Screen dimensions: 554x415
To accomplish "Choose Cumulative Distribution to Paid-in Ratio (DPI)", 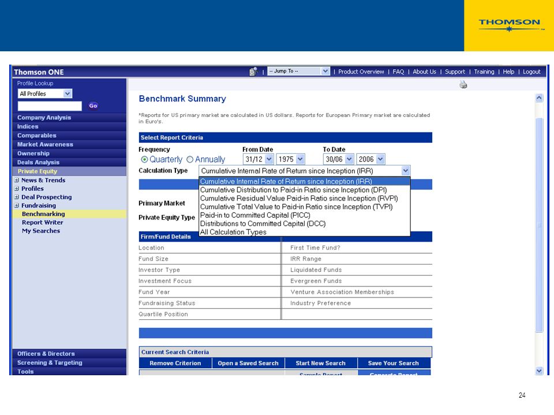I will point(304,190).
